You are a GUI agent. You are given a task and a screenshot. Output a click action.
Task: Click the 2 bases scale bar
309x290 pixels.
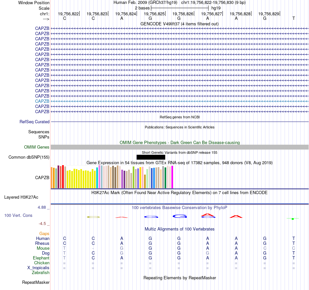click(x=180, y=8)
